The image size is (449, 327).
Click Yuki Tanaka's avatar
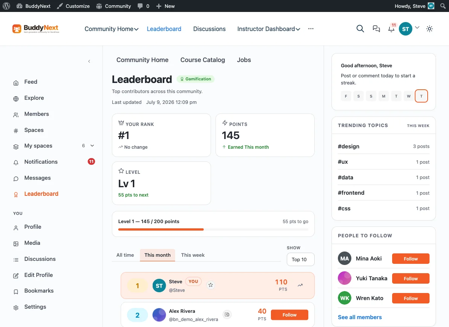point(345,278)
